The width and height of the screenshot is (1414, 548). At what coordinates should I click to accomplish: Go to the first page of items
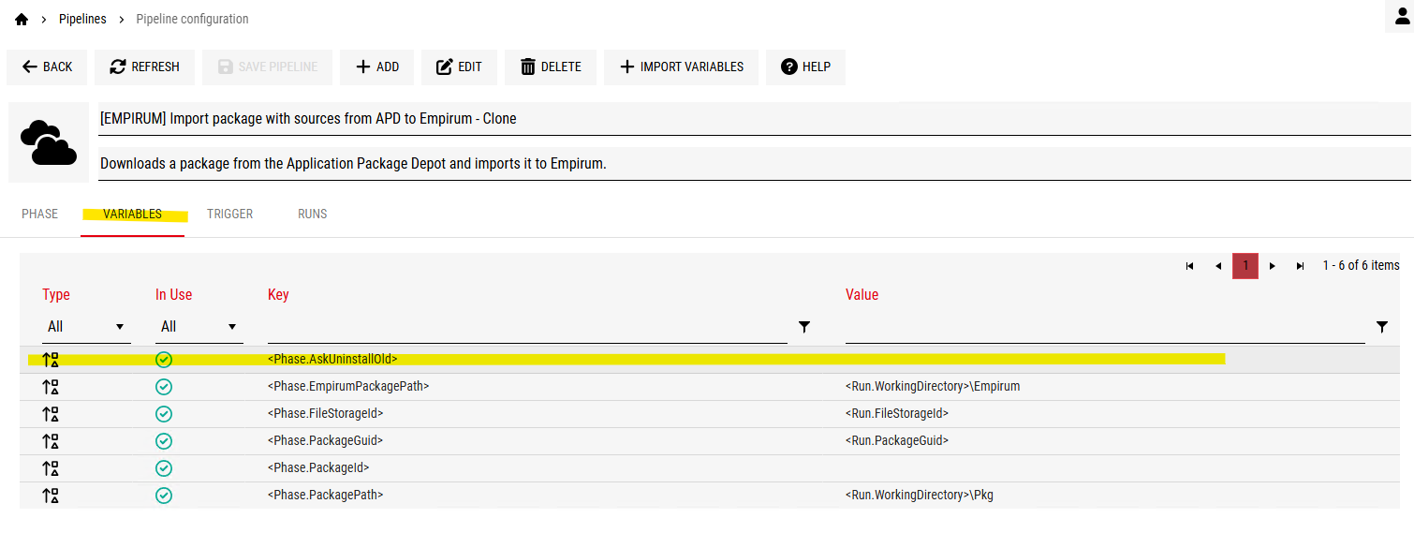(x=1189, y=266)
